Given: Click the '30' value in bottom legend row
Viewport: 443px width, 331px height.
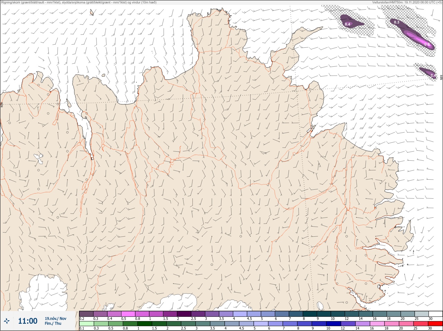Looking at the screenshot, I should point(431,328).
